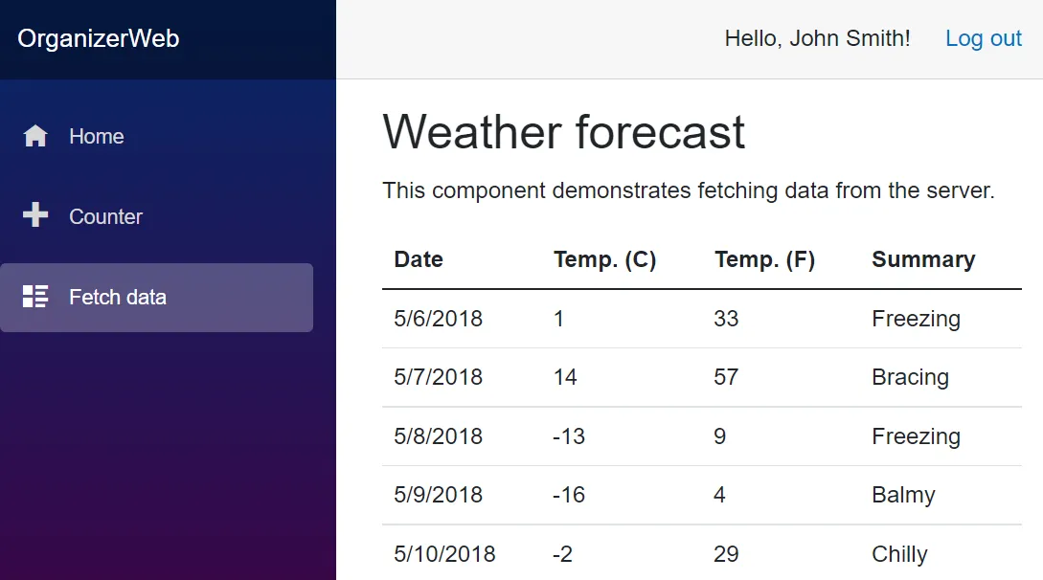Click the Temp. (F) column header
The image size is (1043, 580).
764,259
